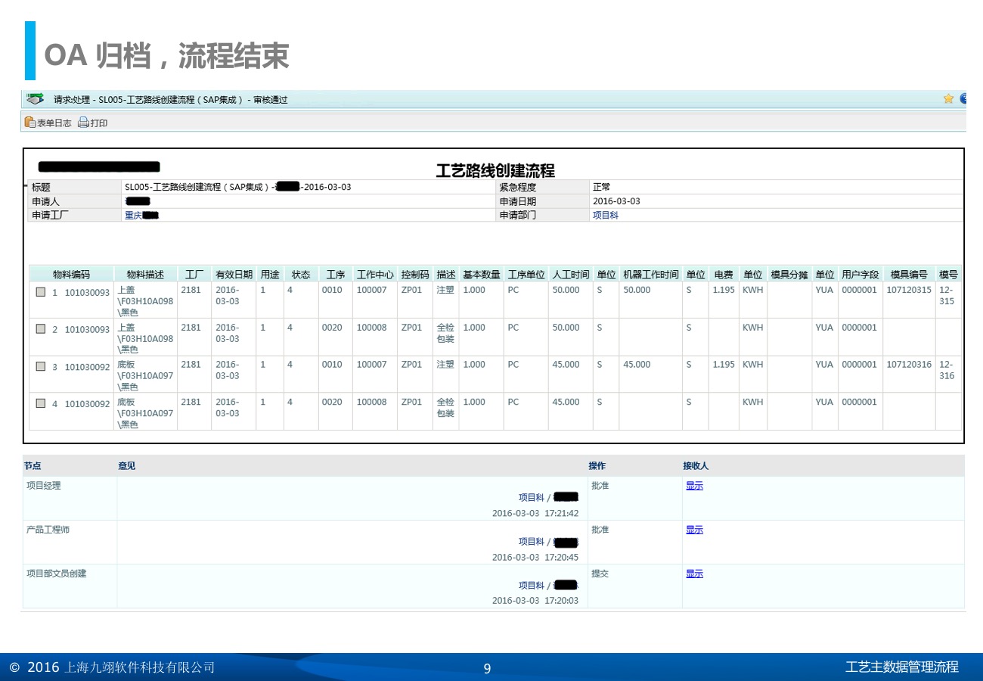This screenshot has width=983, height=681.
Task: Click the 机器工作时间 column header
Action: click(650, 275)
